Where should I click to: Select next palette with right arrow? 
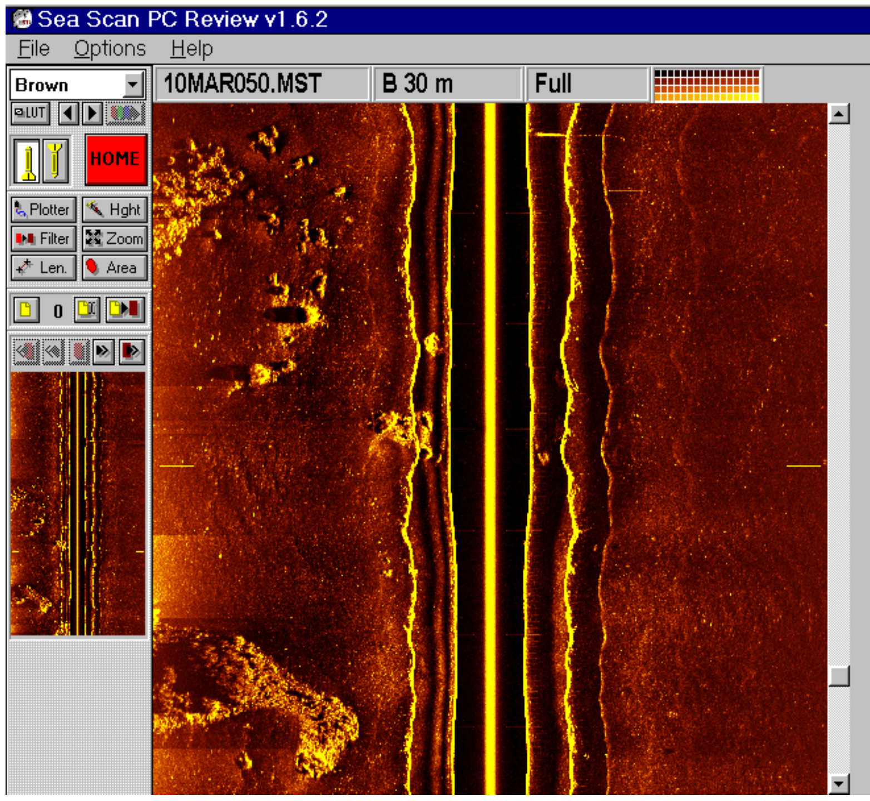[92, 113]
